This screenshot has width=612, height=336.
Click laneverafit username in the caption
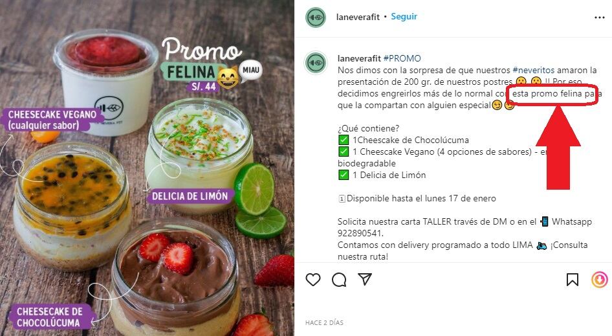[359, 59]
